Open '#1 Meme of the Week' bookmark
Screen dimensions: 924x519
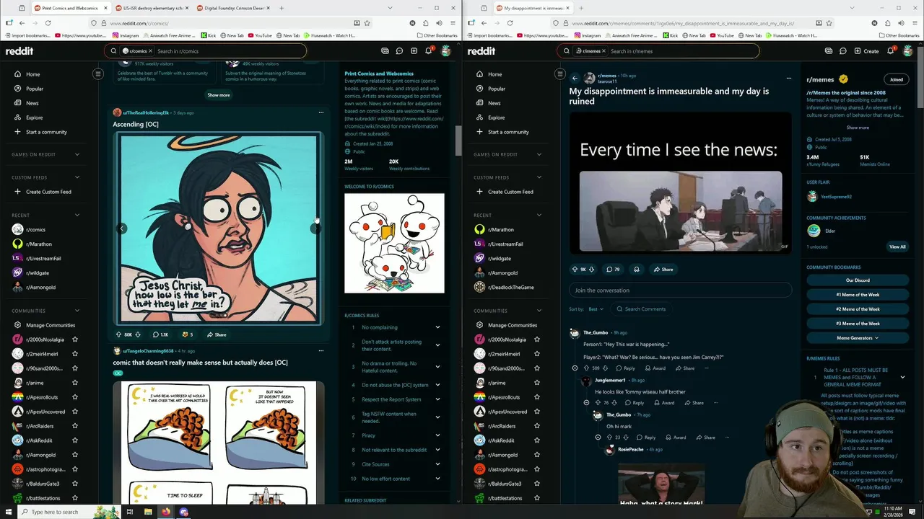[x=858, y=295]
